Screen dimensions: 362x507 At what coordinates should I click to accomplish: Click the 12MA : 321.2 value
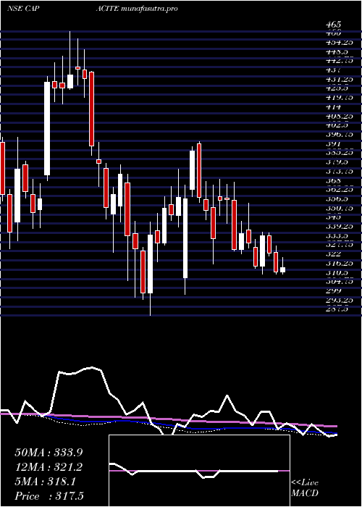point(49,467)
